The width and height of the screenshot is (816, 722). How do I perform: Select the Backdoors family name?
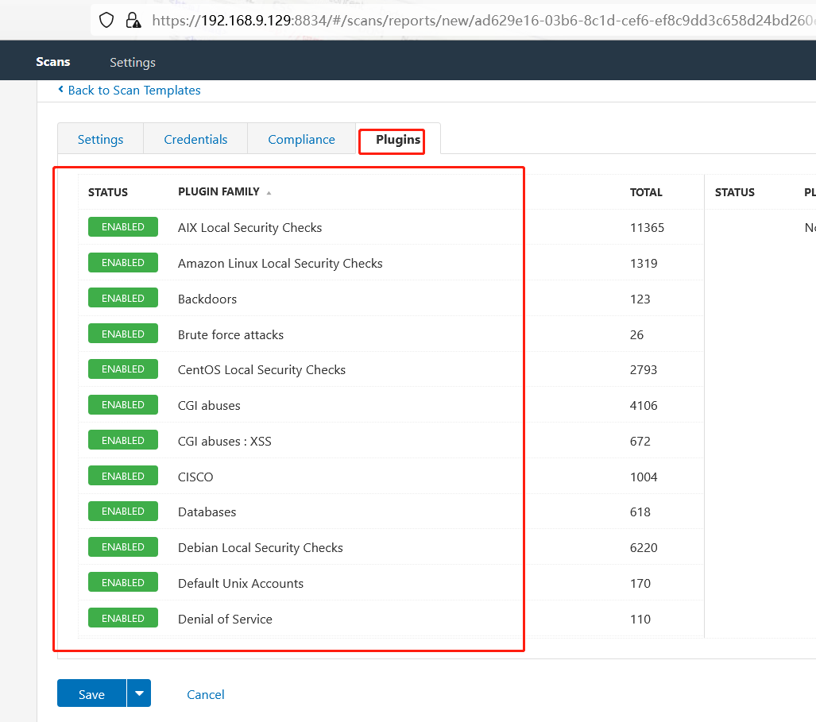[207, 299]
